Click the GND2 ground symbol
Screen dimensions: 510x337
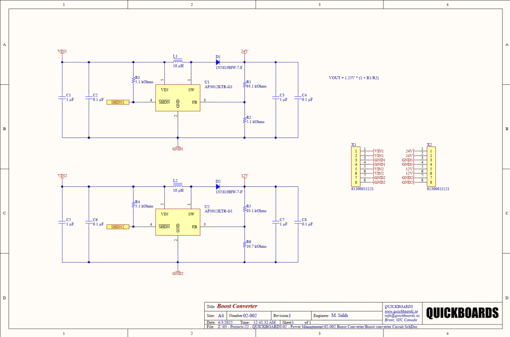[178, 271]
